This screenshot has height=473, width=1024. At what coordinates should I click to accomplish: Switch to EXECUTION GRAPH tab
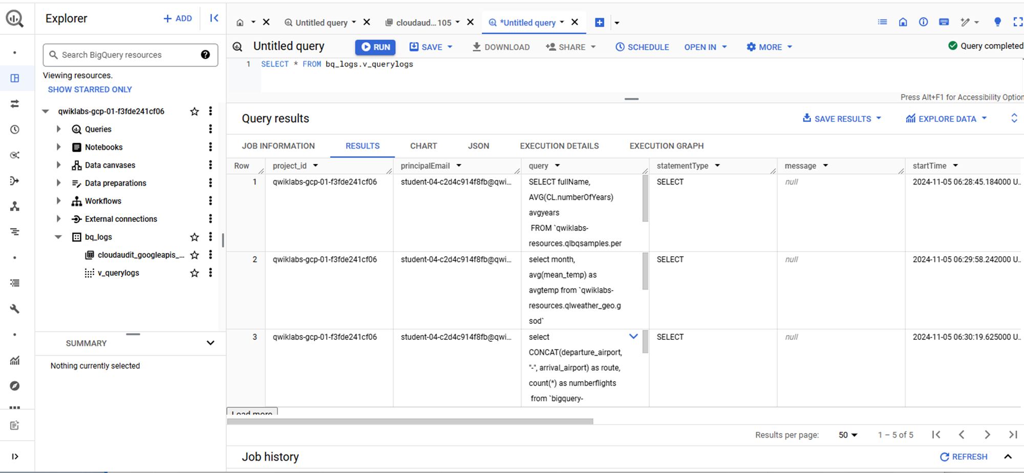666,146
